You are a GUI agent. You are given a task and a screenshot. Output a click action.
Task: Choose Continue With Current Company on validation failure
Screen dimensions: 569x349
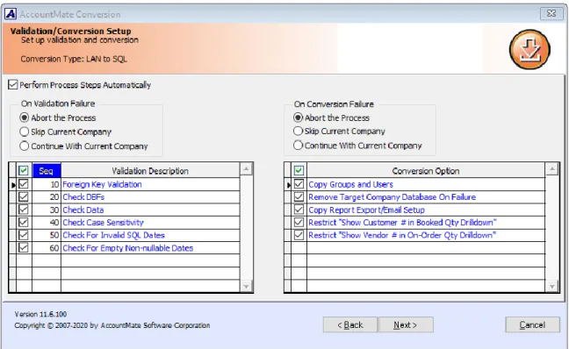point(25,146)
